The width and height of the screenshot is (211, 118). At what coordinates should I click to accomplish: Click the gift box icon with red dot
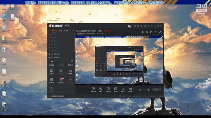[142, 32]
